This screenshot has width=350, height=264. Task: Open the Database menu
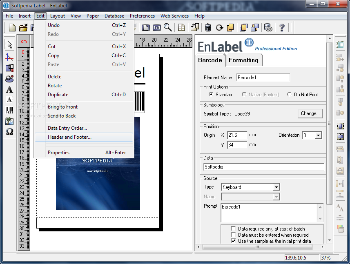114,16
